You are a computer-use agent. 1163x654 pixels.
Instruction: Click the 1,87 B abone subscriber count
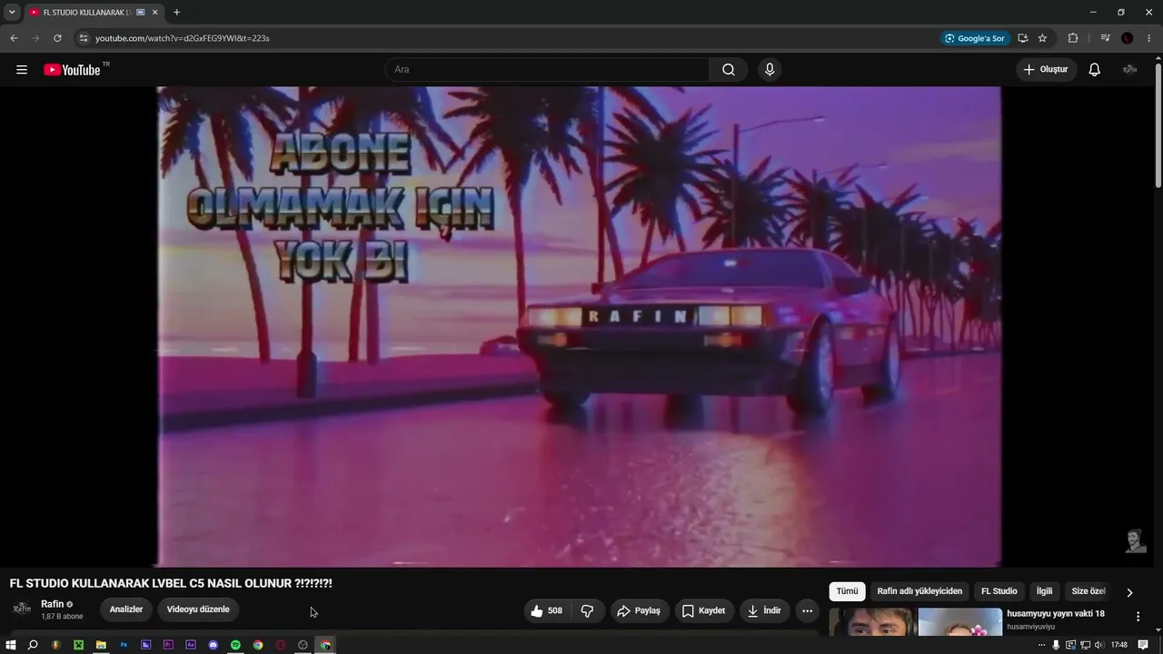click(x=62, y=617)
